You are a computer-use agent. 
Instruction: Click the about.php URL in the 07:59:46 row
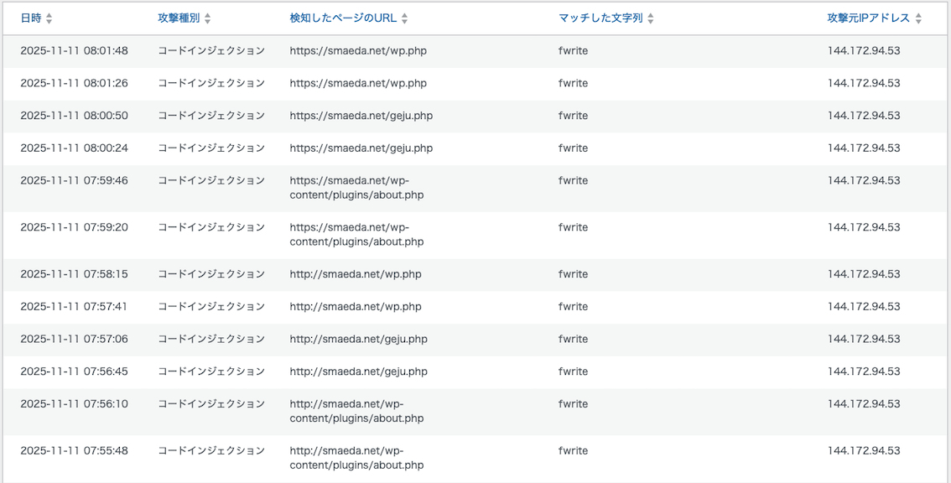(x=356, y=188)
